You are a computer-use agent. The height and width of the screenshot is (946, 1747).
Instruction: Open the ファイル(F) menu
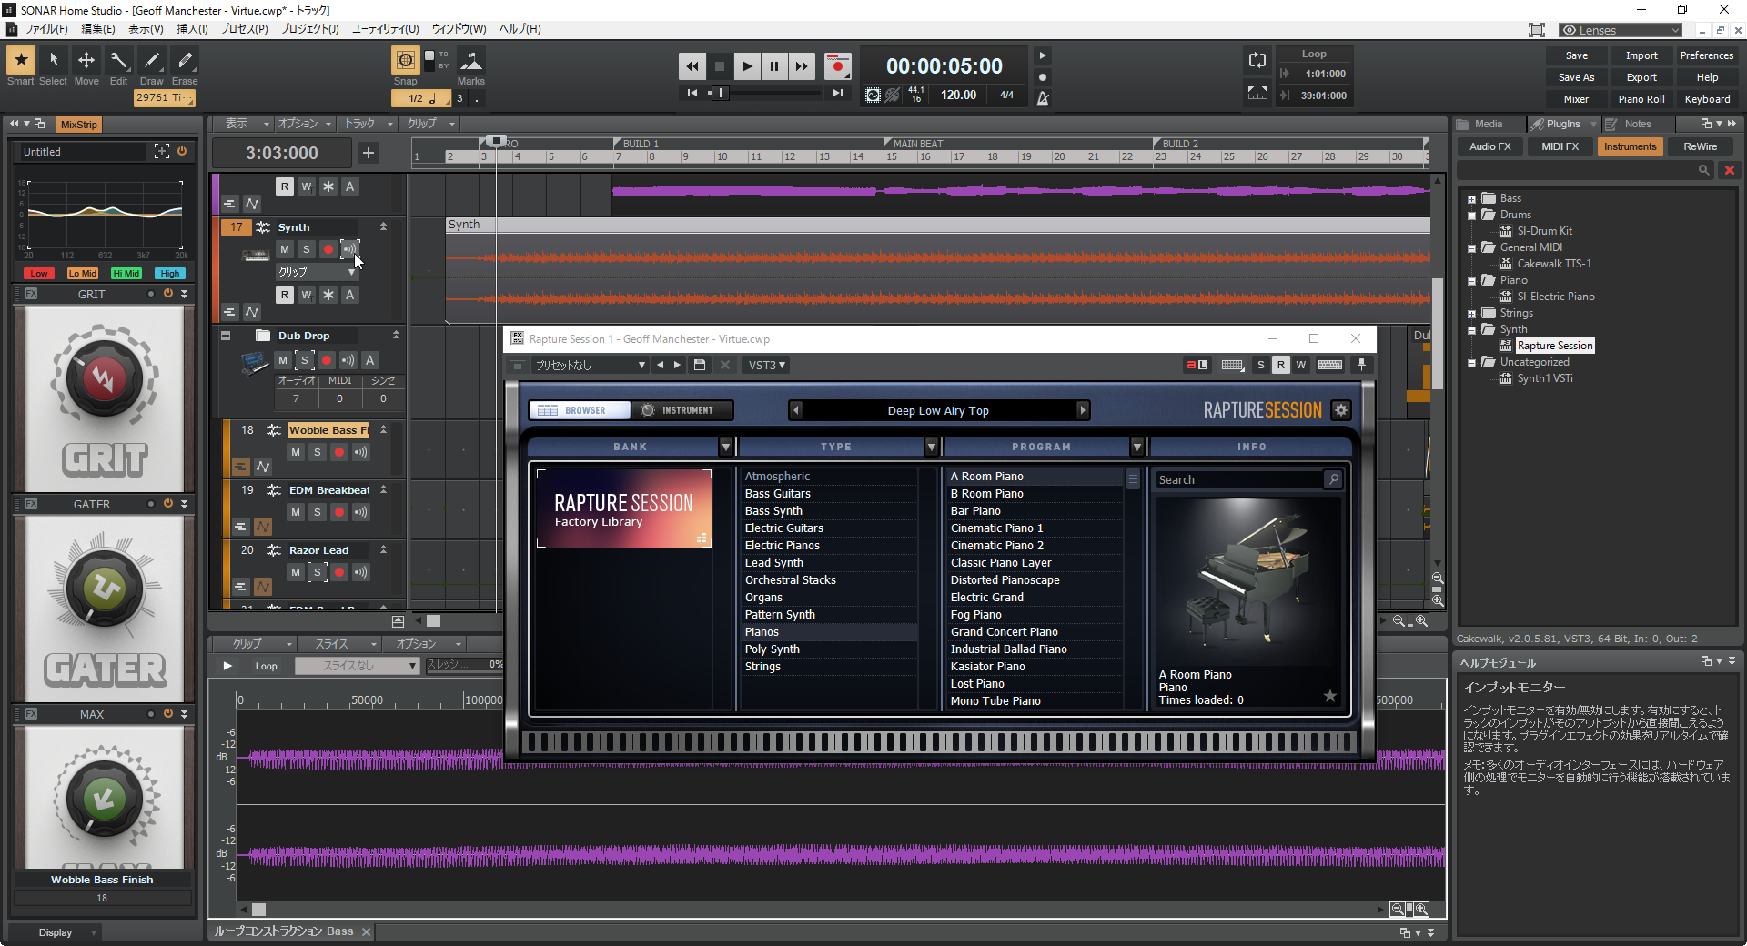45,29
